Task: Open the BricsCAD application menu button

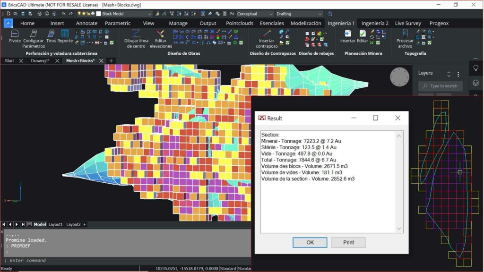Action: pyautogui.click(x=9, y=23)
